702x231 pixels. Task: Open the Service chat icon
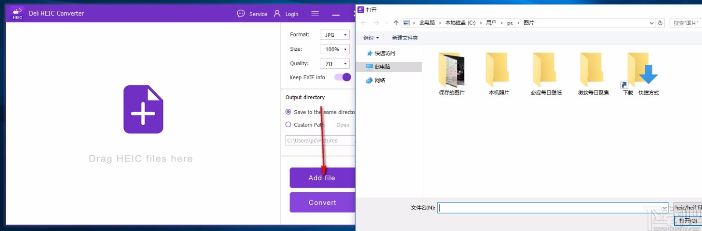click(241, 14)
